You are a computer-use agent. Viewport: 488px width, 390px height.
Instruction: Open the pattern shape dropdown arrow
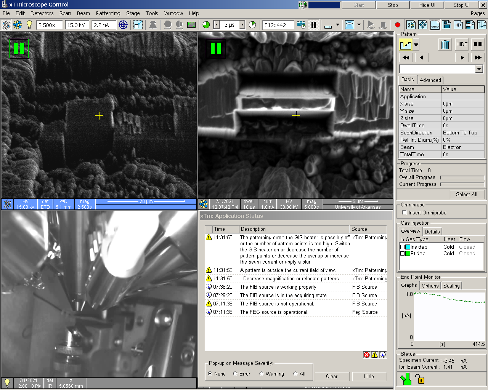(416, 45)
